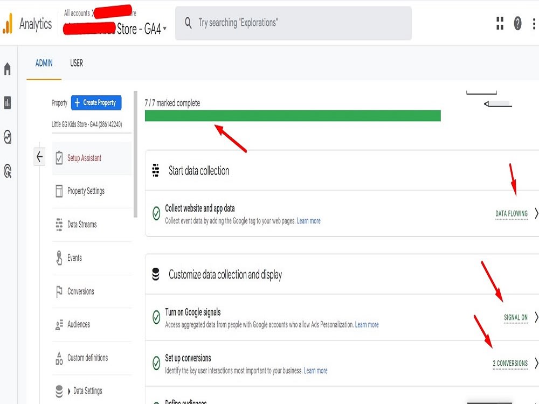Click the Audiences people icon

pos(59,324)
